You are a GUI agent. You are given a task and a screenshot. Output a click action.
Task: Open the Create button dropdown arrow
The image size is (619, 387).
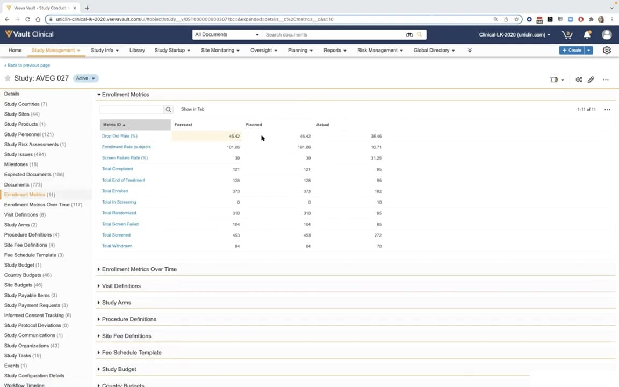pyautogui.click(x=588, y=51)
